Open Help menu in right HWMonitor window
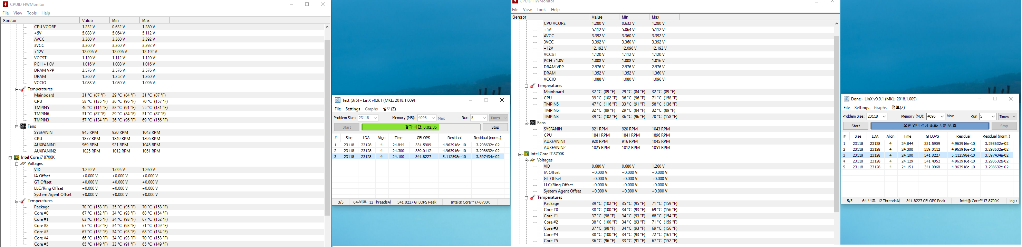The image size is (1022, 247). pyautogui.click(x=556, y=10)
